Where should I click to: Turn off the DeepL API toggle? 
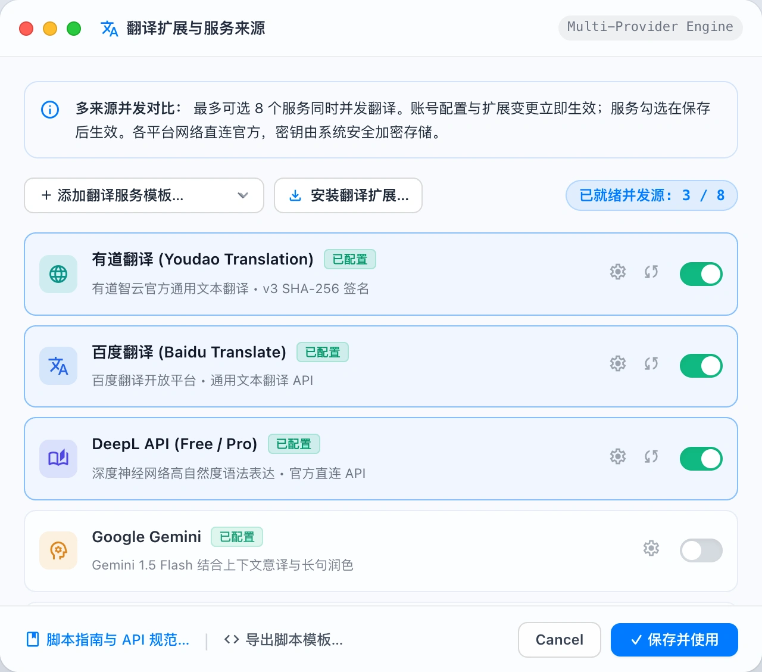[x=701, y=459]
